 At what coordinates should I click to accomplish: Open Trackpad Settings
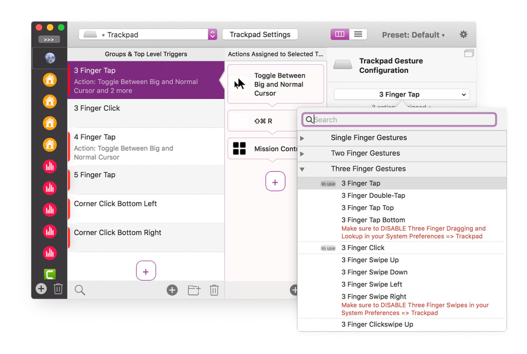pos(260,34)
